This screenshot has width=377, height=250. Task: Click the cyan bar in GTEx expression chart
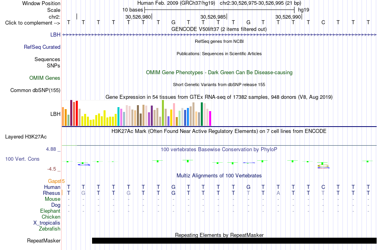(119, 117)
